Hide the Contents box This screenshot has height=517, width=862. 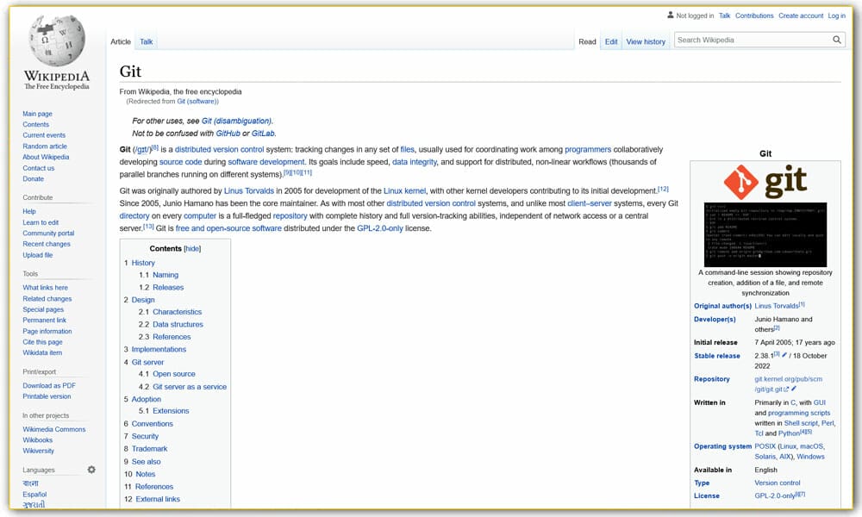click(x=192, y=248)
